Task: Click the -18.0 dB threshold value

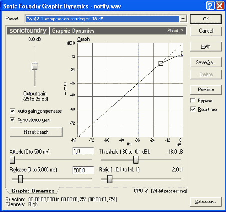Action: pyautogui.click(x=175, y=152)
